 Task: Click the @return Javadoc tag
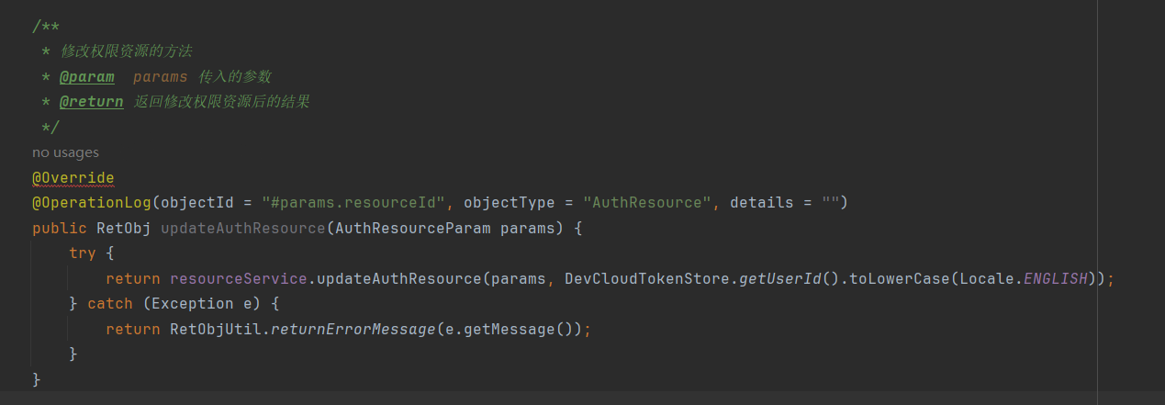pyautogui.click(x=91, y=102)
